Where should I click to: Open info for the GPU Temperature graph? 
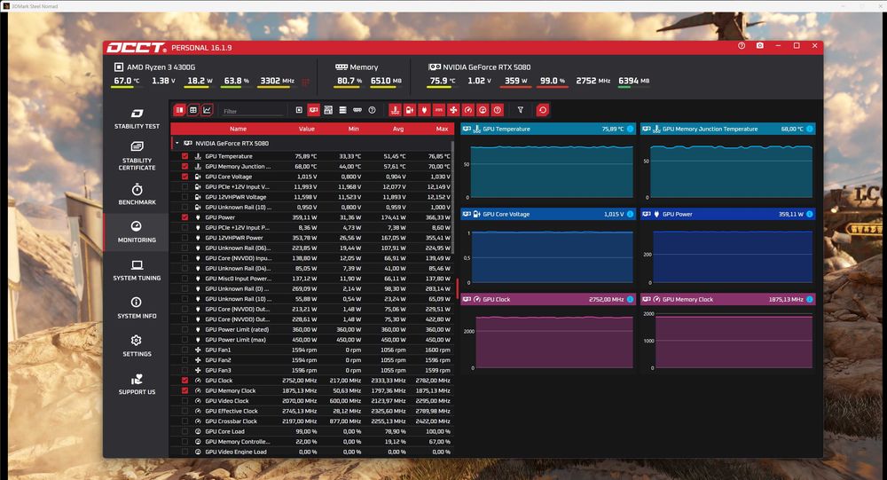[630, 129]
